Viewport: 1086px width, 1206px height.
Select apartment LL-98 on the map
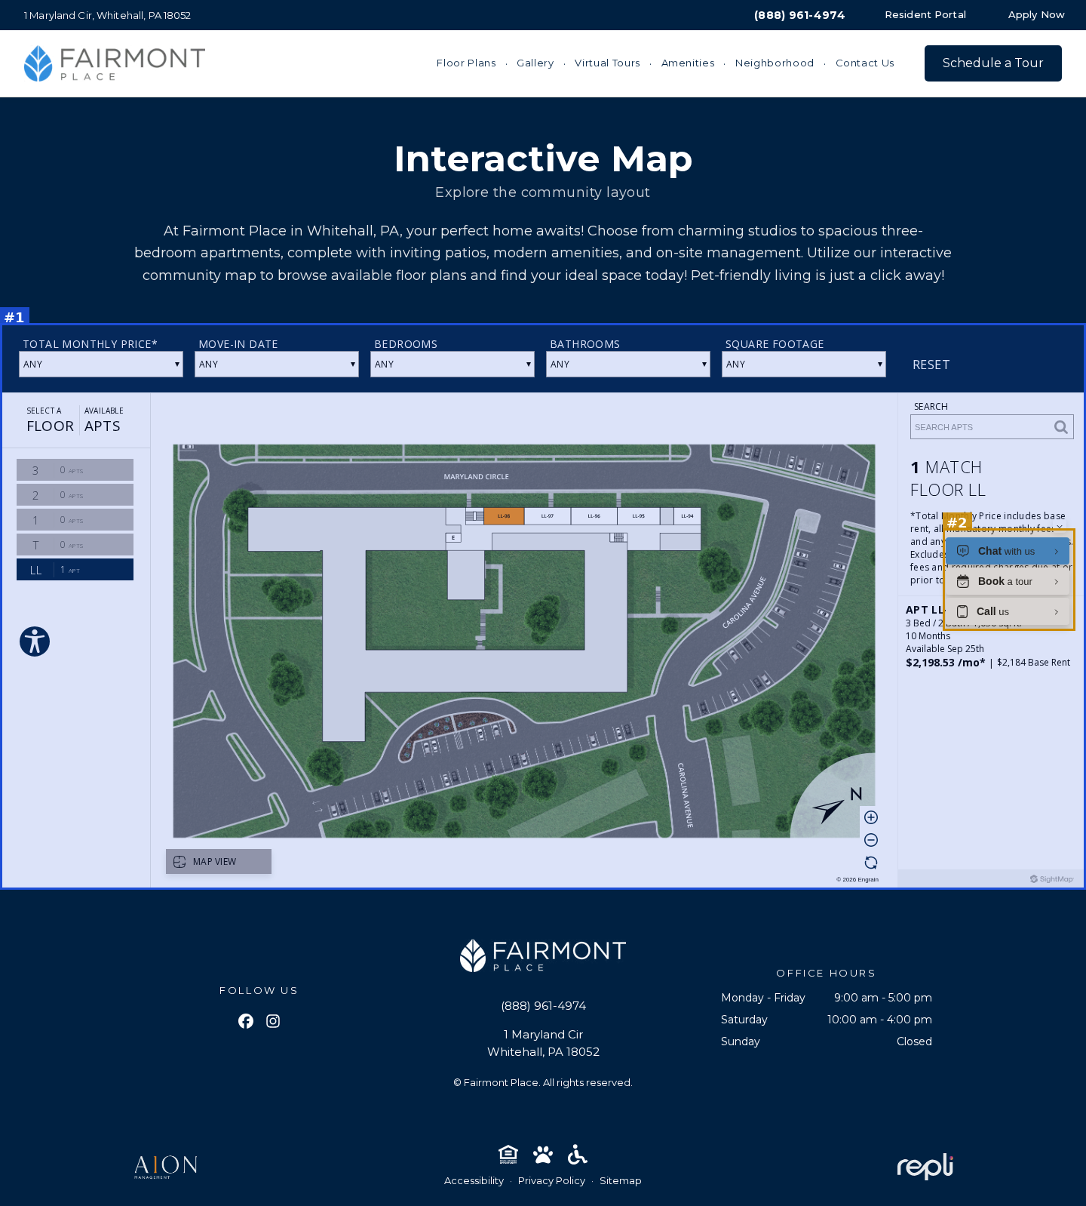504,516
